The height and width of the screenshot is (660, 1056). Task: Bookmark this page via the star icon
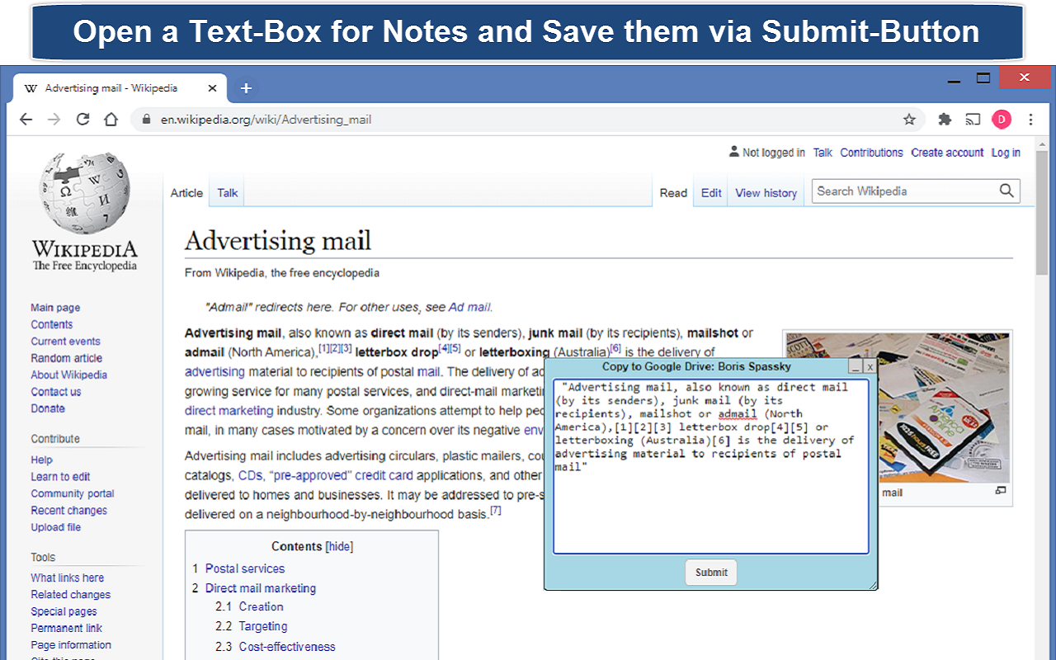pos(909,119)
